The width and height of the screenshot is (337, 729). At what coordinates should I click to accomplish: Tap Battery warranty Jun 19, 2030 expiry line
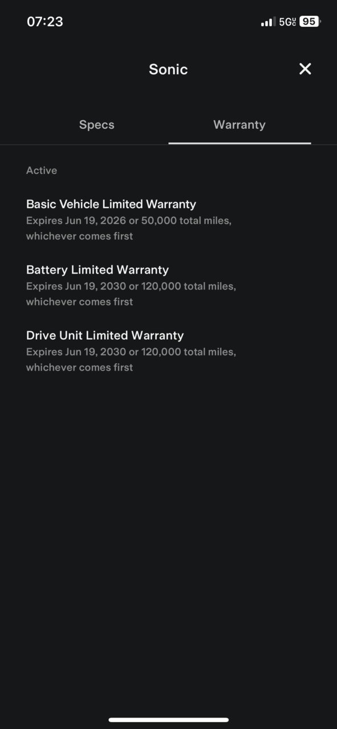coord(131,286)
